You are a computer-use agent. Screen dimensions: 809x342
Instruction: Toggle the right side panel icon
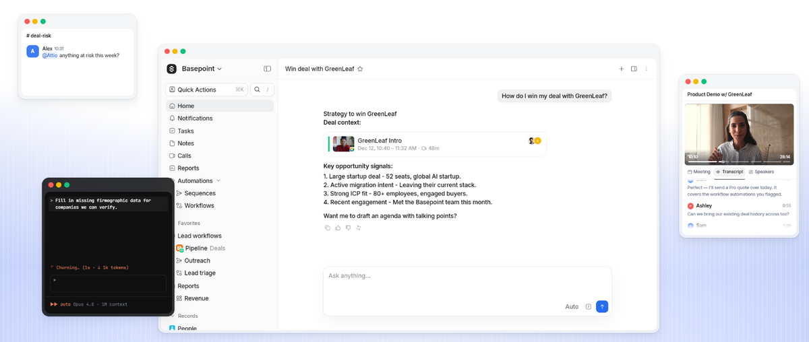(x=634, y=69)
